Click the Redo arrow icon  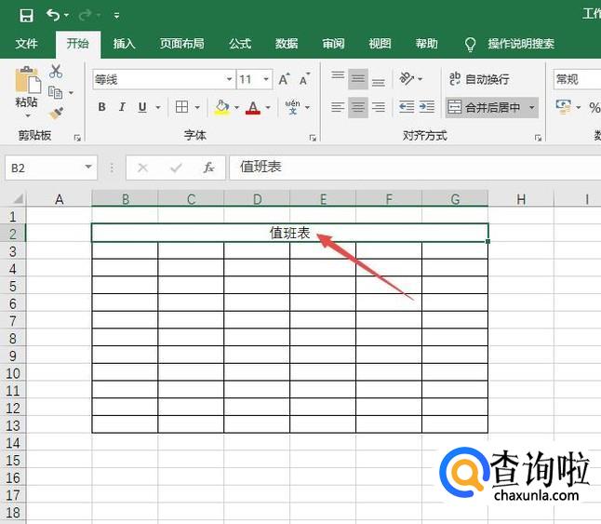pyautogui.click(x=86, y=15)
